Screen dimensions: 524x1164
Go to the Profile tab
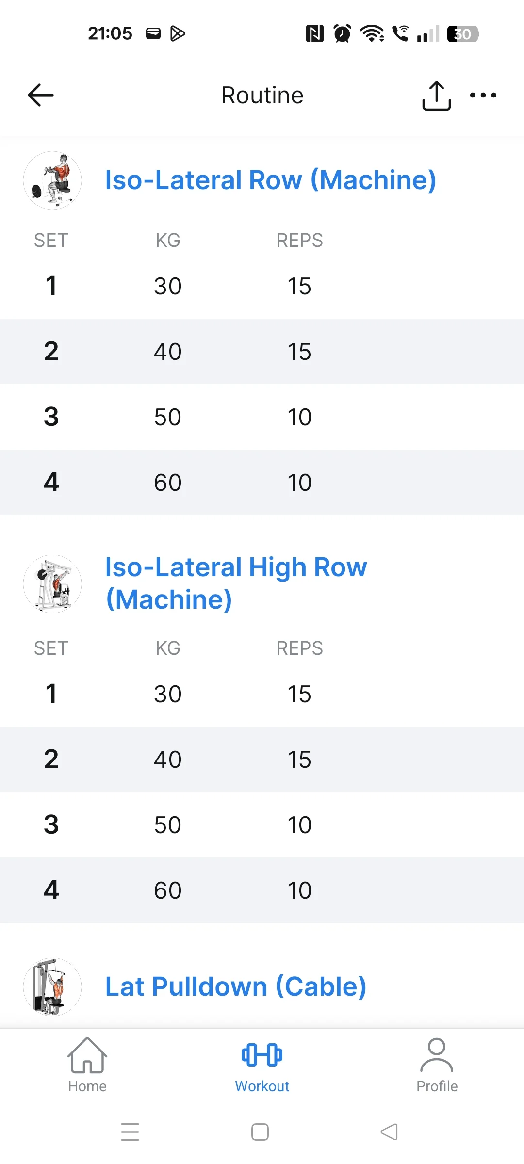[437, 1065]
